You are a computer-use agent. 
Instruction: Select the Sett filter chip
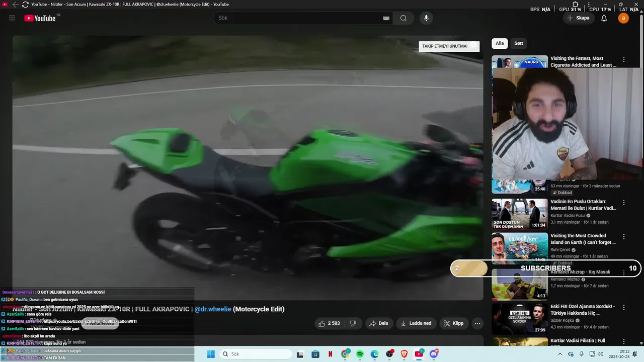pos(519,43)
